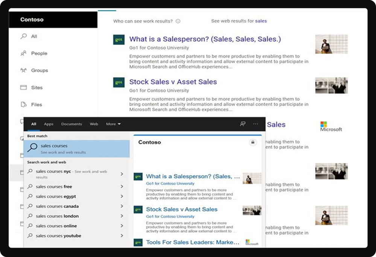Viewport: 376px width, 257px height.
Task: Select suggestion 'sales courses egypt'
Action: 56,196
